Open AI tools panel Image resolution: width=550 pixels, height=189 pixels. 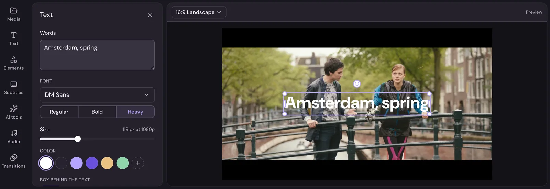click(x=14, y=112)
